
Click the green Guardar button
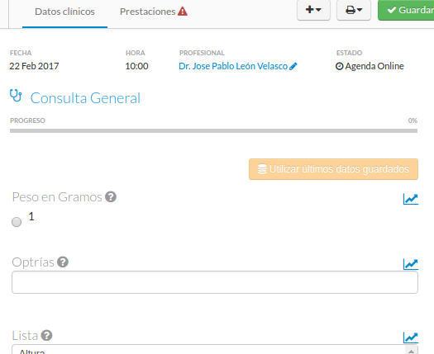(406, 10)
